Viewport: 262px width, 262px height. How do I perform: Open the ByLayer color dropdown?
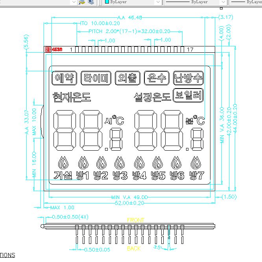158,2
